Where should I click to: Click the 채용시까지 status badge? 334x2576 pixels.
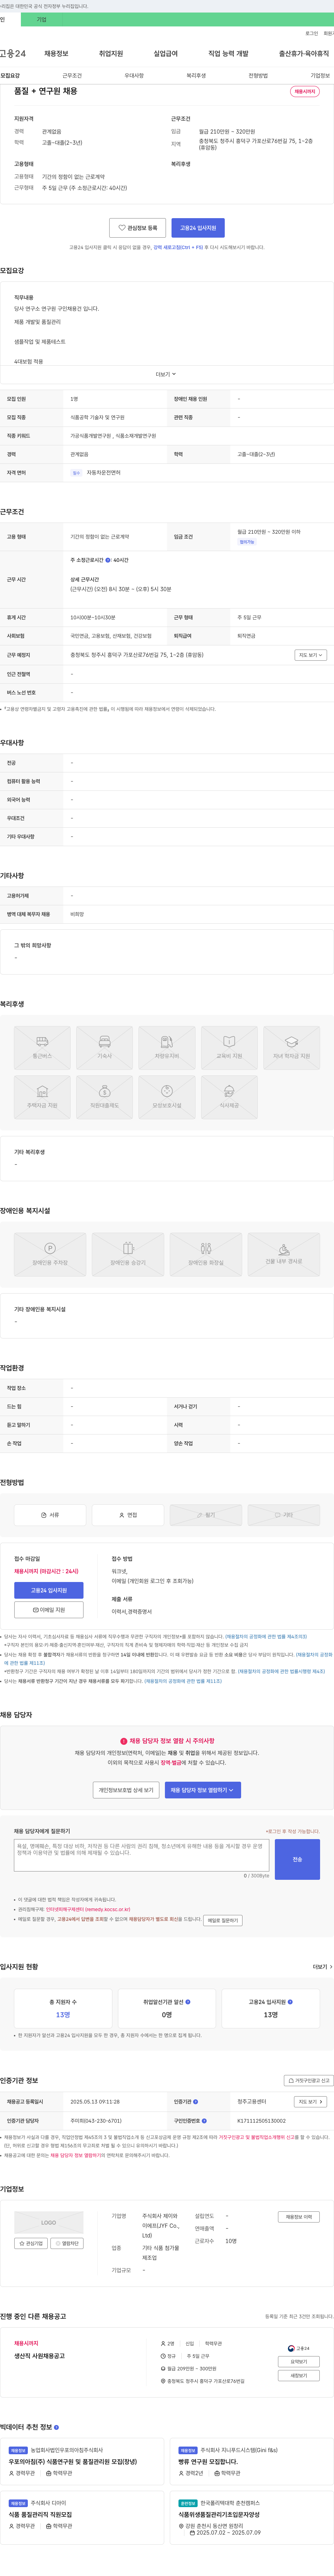click(x=305, y=91)
